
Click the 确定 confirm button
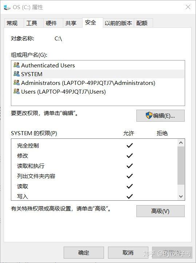(x=84, y=252)
